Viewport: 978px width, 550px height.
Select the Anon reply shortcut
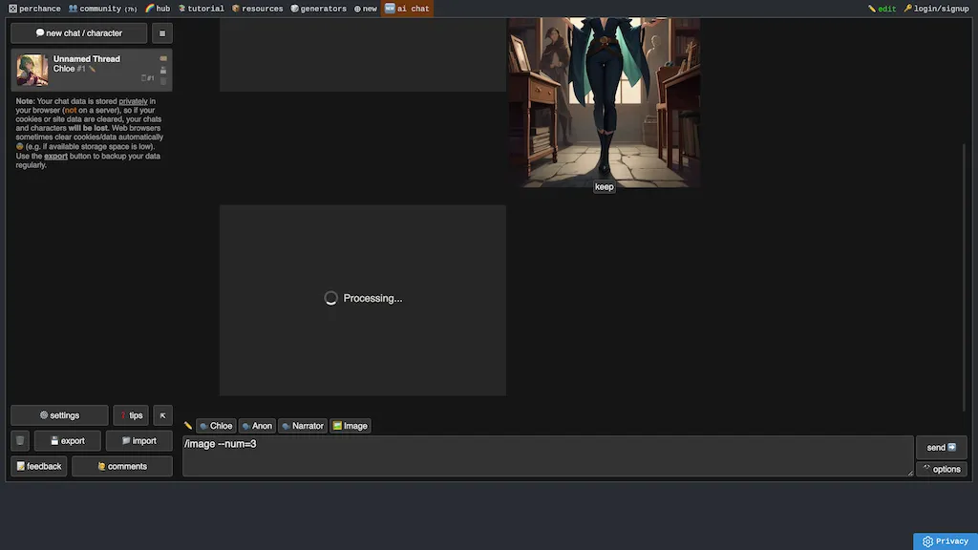coord(257,426)
